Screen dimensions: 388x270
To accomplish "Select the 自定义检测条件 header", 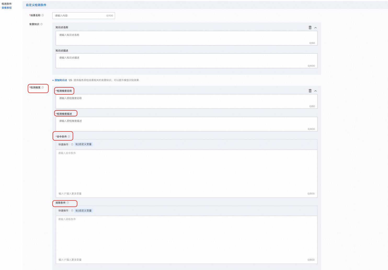I will (x=36, y=5).
